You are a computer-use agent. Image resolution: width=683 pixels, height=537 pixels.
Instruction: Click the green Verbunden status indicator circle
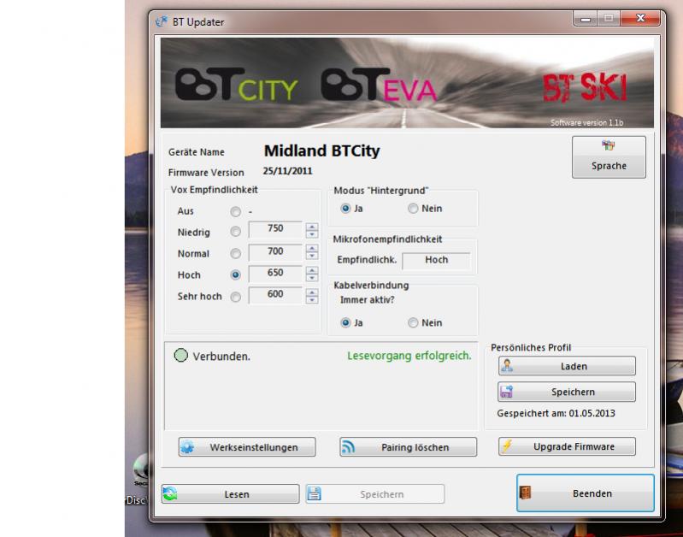click(x=180, y=355)
